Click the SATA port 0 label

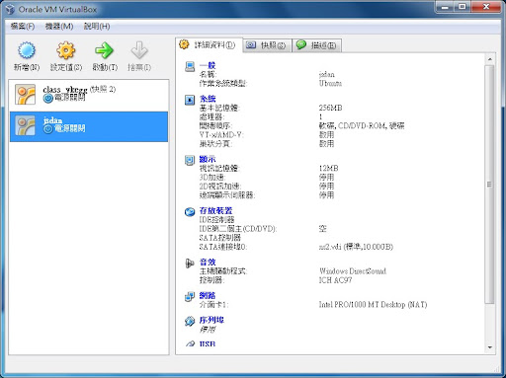(x=223, y=247)
